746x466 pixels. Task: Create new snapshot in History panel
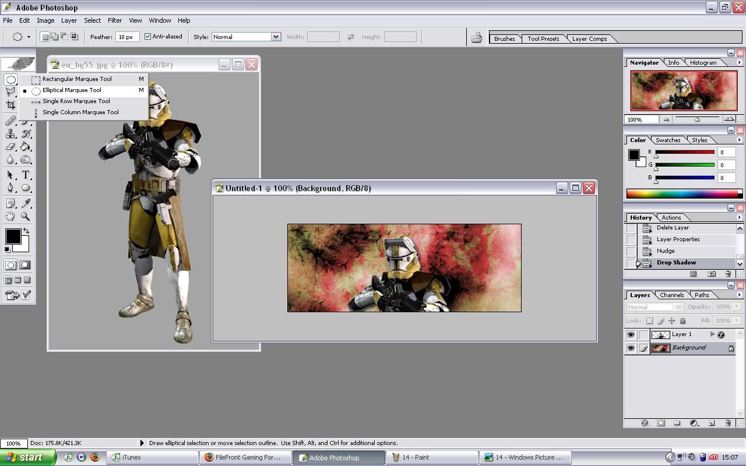711,274
